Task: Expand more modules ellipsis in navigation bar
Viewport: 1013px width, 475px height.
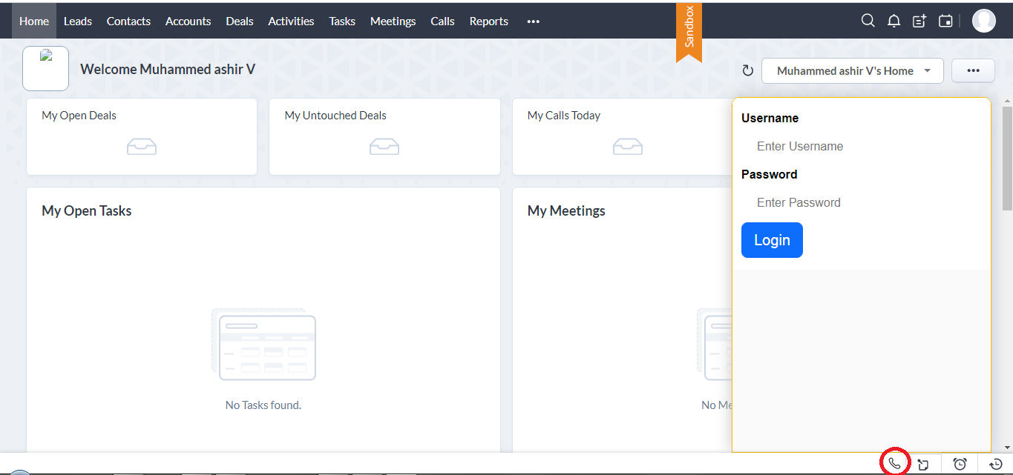Action: 533,21
